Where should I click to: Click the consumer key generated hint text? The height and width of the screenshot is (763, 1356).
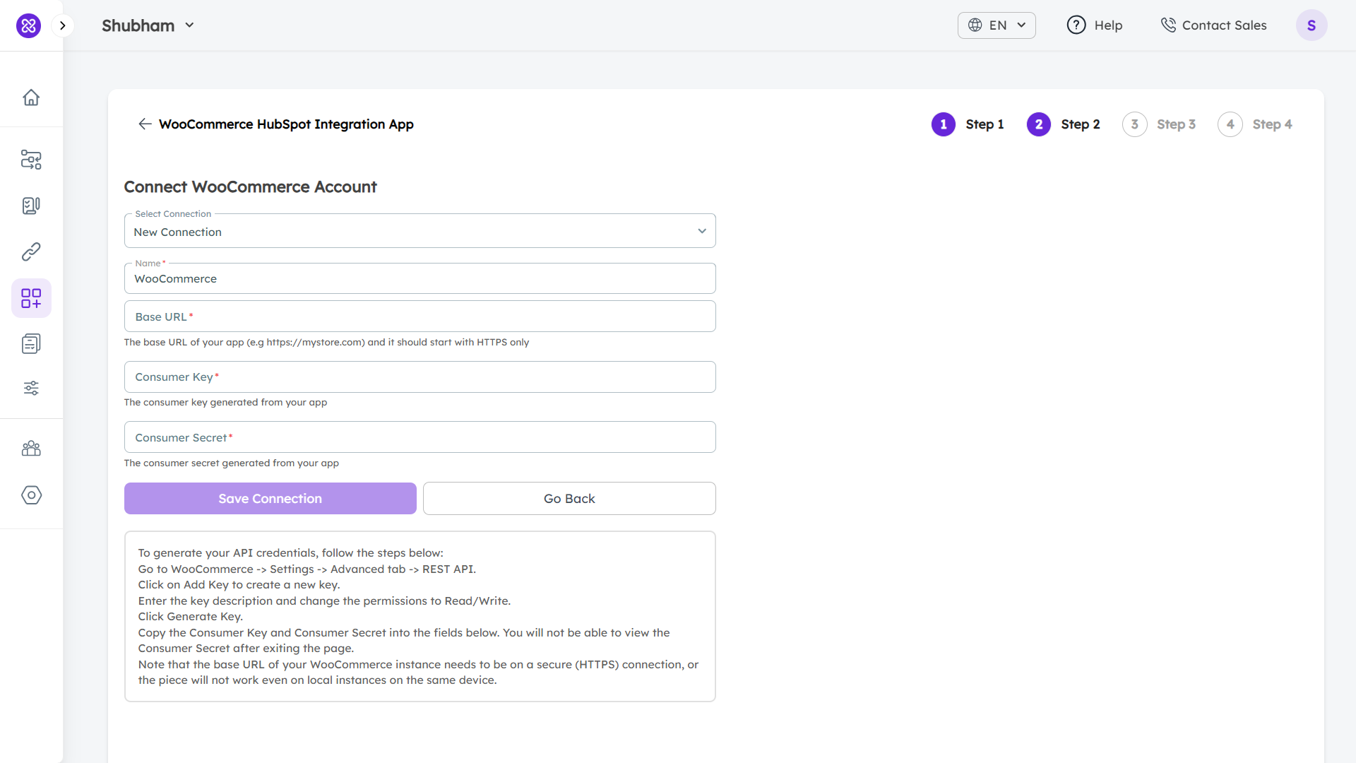click(x=225, y=403)
